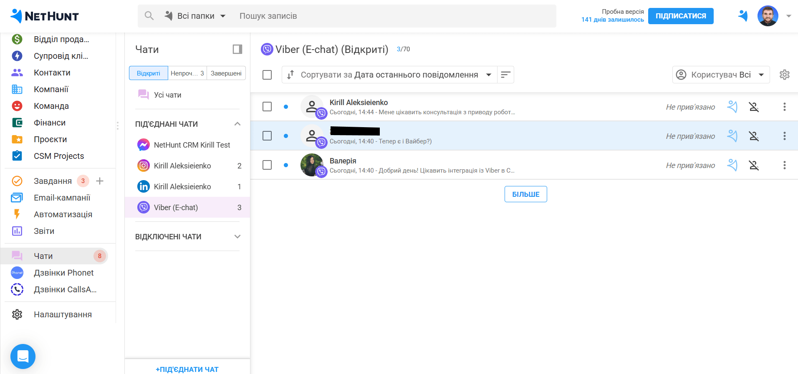Open the Чати section in sidebar
798x374 pixels.
click(x=58, y=256)
